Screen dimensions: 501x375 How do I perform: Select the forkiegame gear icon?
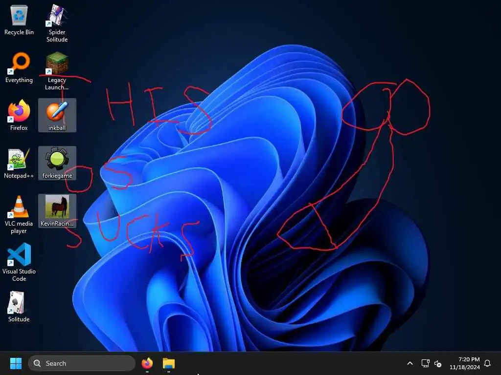57,163
